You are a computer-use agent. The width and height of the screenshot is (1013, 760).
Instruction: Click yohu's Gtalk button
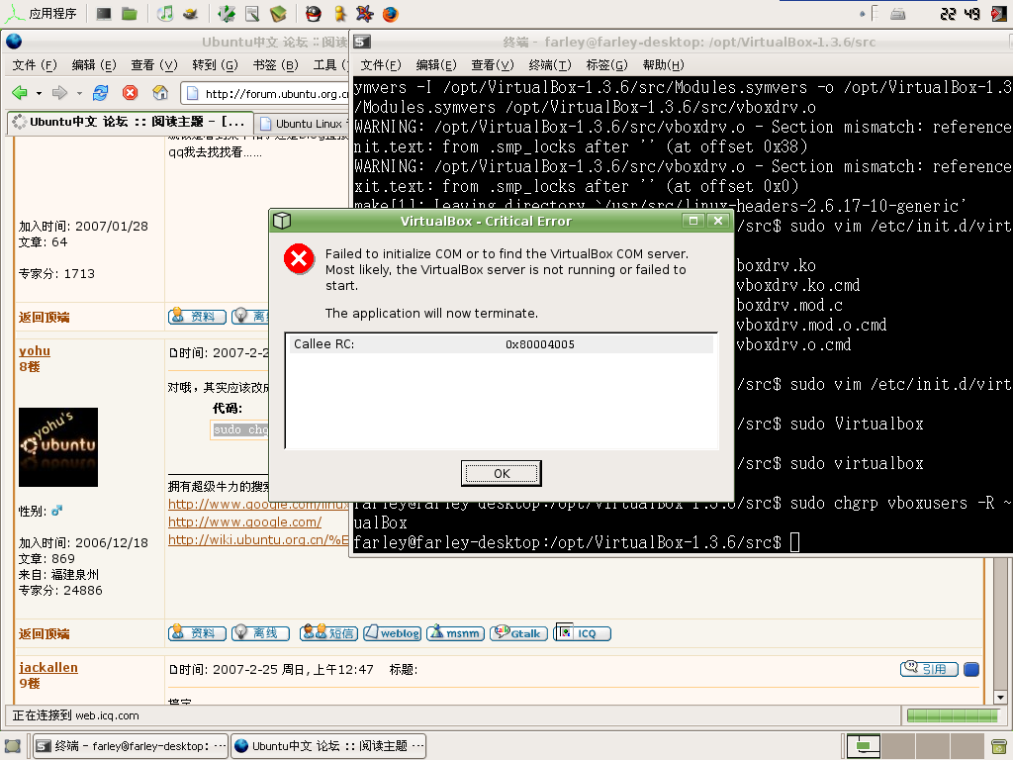point(519,633)
